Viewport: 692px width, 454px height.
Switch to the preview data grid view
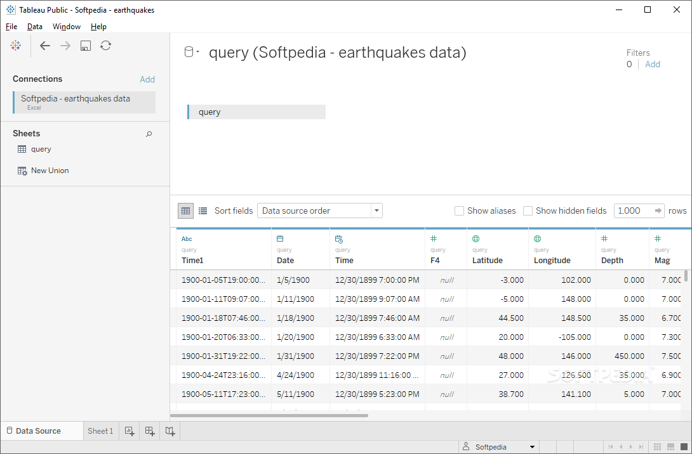(186, 211)
